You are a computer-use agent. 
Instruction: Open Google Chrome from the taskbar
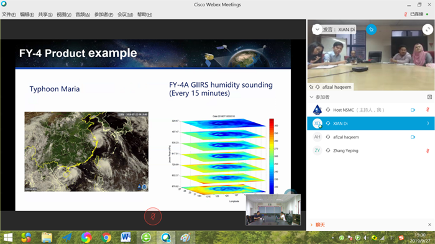click(x=106, y=238)
